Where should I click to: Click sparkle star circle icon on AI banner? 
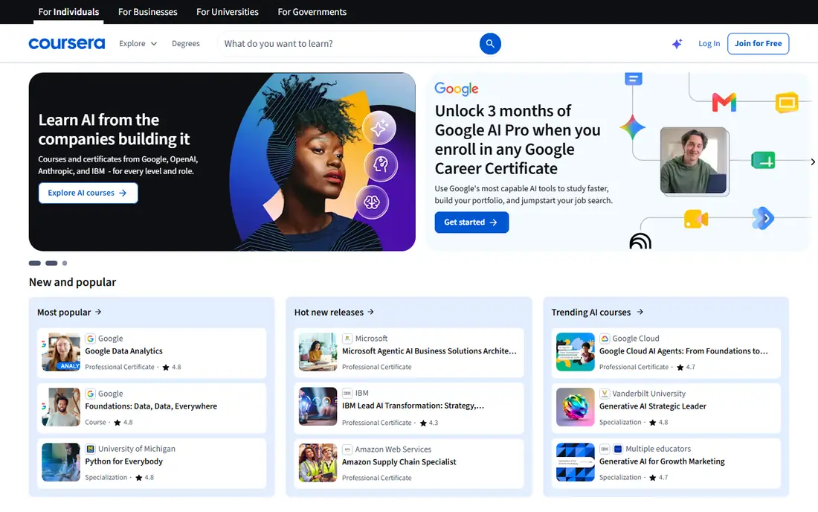379,127
